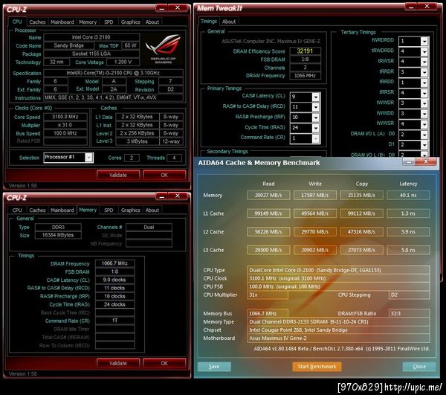Click Validate in top CPU-Z window
Image resolution: width=446 pixels, height=395 pixels.
click(118, 175)
